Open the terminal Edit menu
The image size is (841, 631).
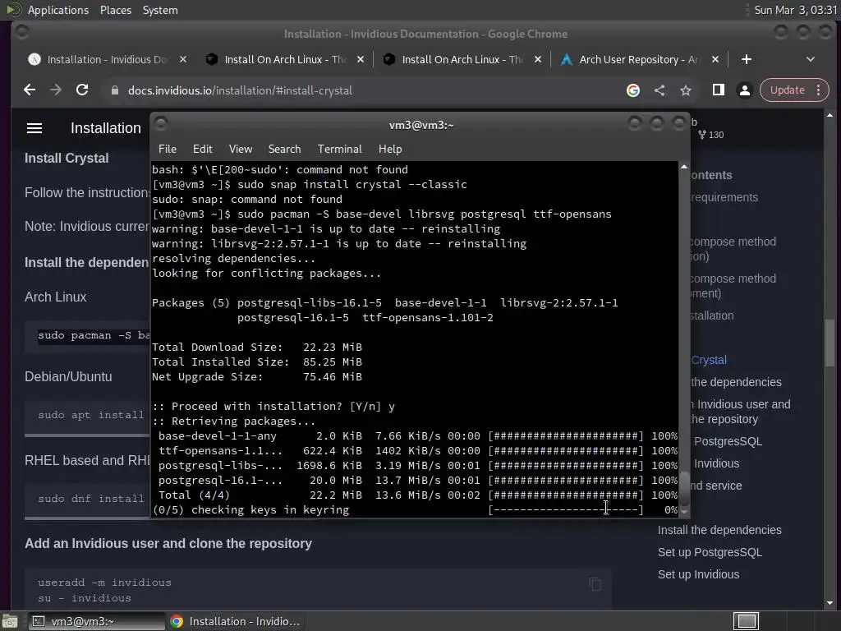click(x=202, y=150)
